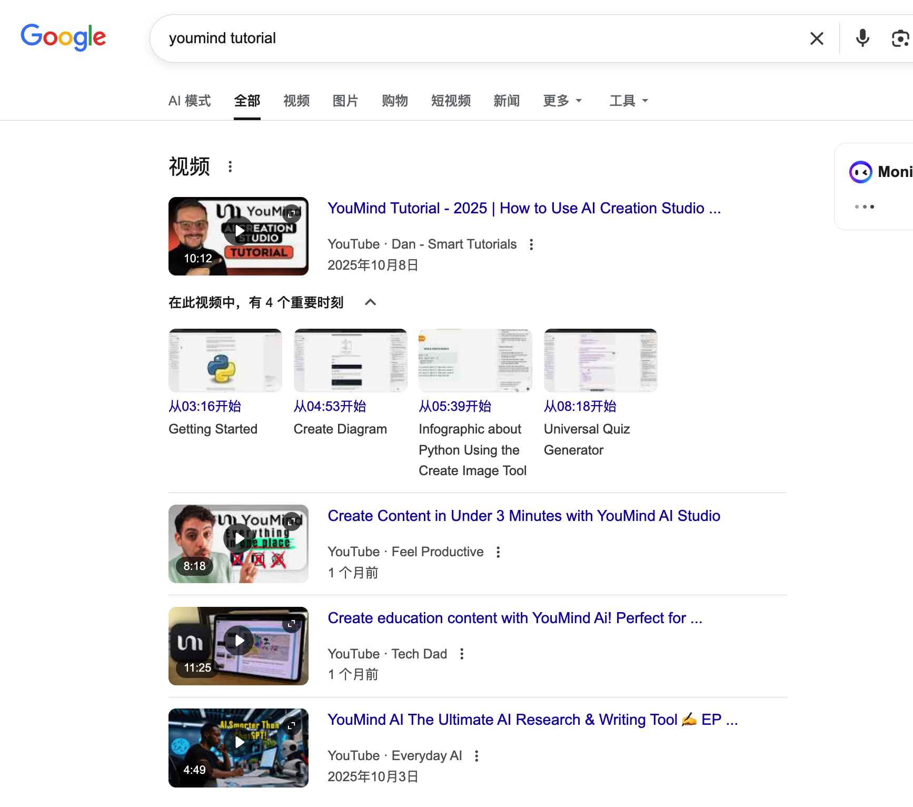Start voice search with microphone icon
The image size is (913, 807).
[862, 38]
